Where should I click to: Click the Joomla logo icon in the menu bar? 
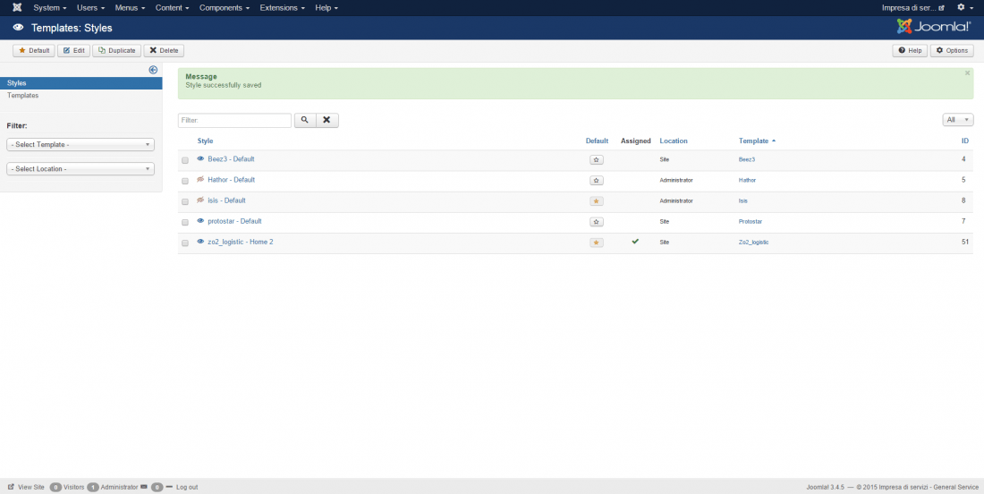click(17, 7)
